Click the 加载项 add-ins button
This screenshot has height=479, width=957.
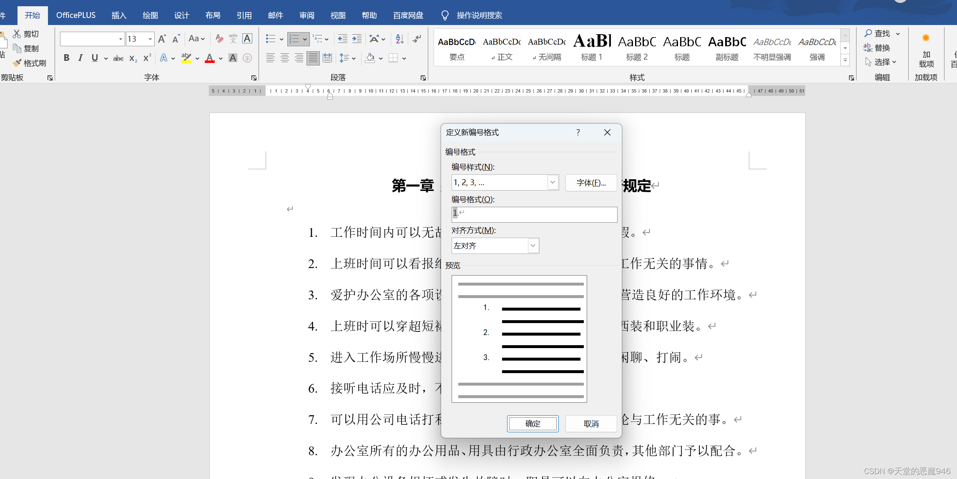click(926, 52)
